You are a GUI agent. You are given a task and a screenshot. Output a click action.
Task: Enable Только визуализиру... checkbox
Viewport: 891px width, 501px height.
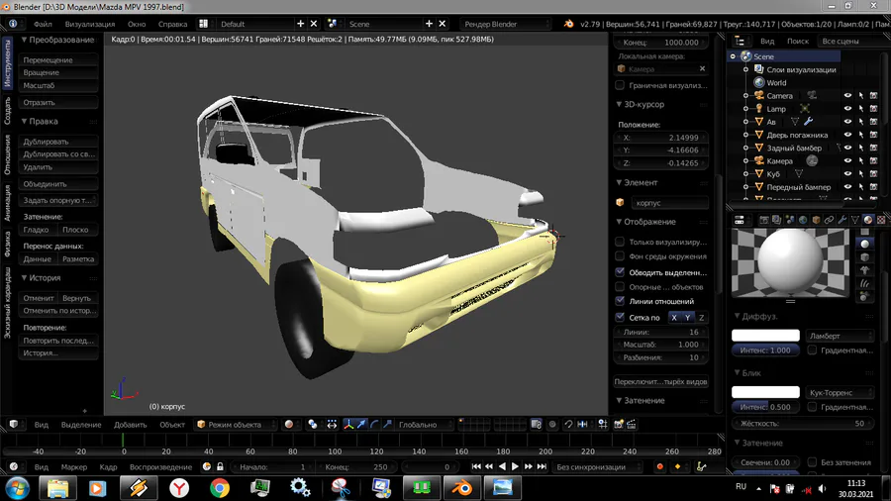pos(620,242)
